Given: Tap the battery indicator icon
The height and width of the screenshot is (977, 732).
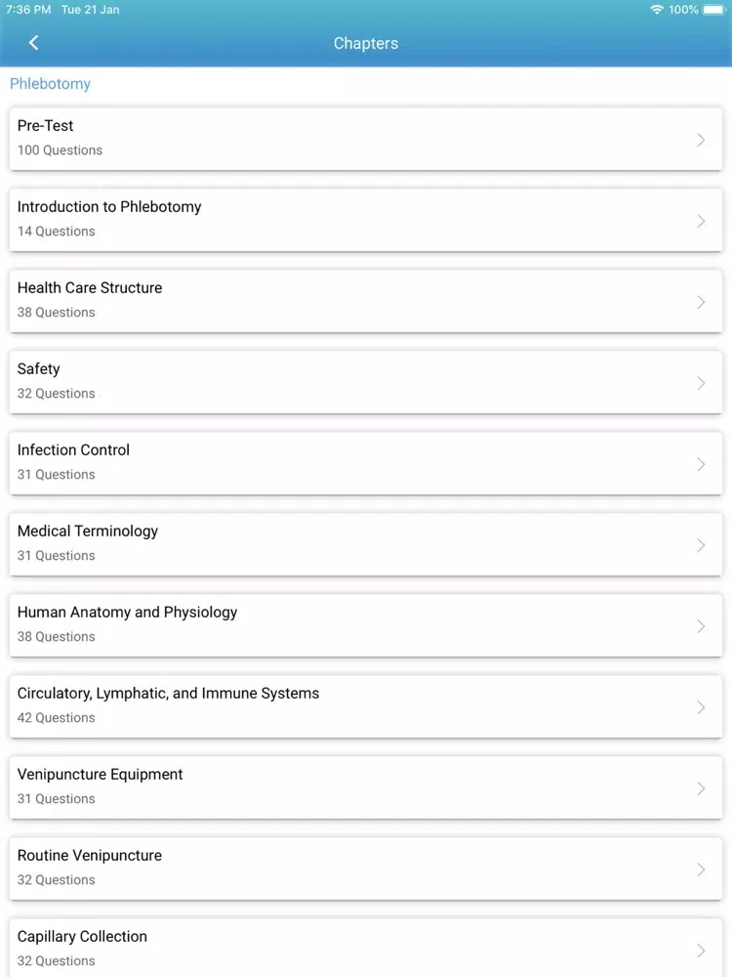Looking at the screenshot, I should pyautogui.click(x=714, y=10).
